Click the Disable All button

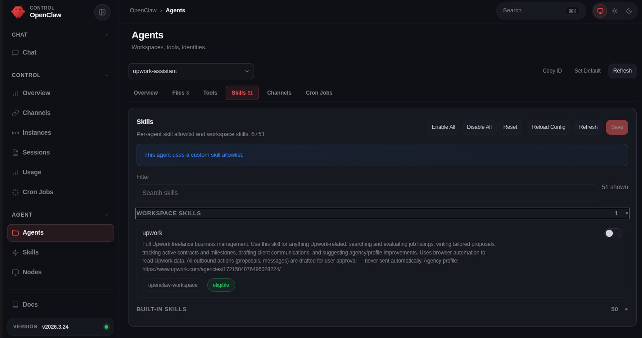click(479, 127)
